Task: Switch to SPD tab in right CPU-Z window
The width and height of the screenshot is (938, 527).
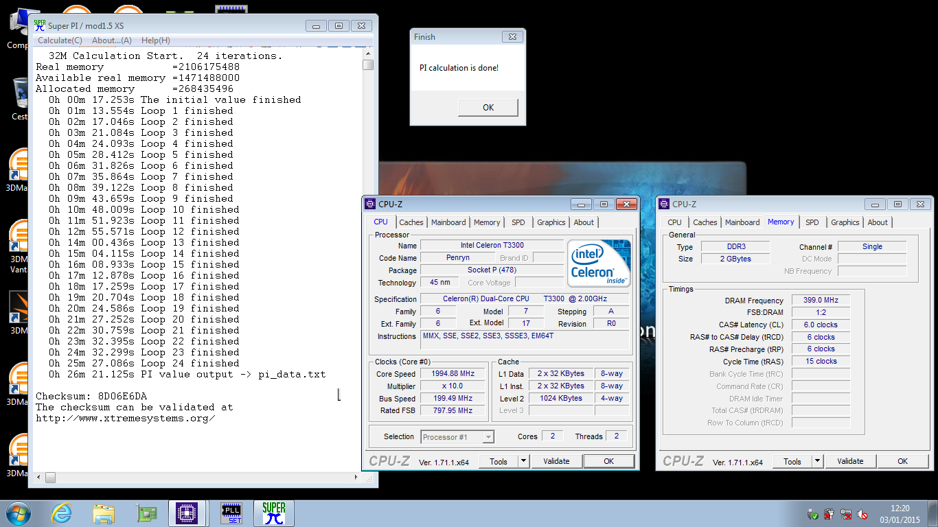Action: [812, 222]
